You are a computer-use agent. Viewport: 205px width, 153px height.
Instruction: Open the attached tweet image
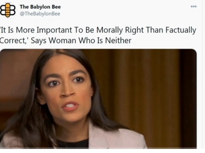click(x=98, y=99)
